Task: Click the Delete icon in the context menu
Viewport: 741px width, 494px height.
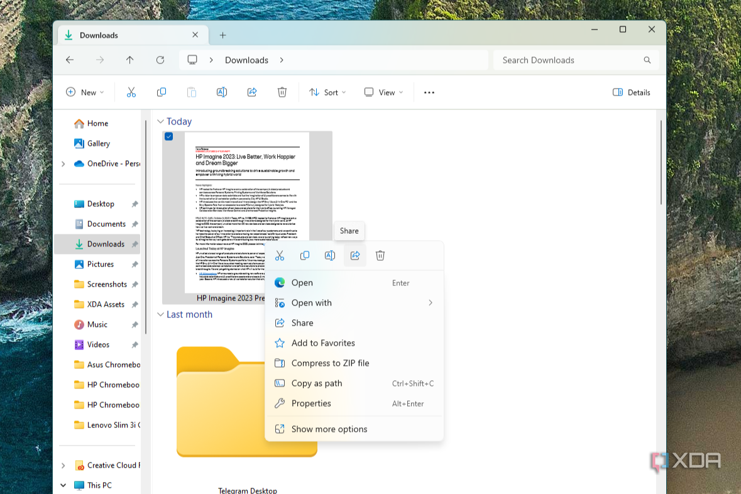Action: point(380,255)
